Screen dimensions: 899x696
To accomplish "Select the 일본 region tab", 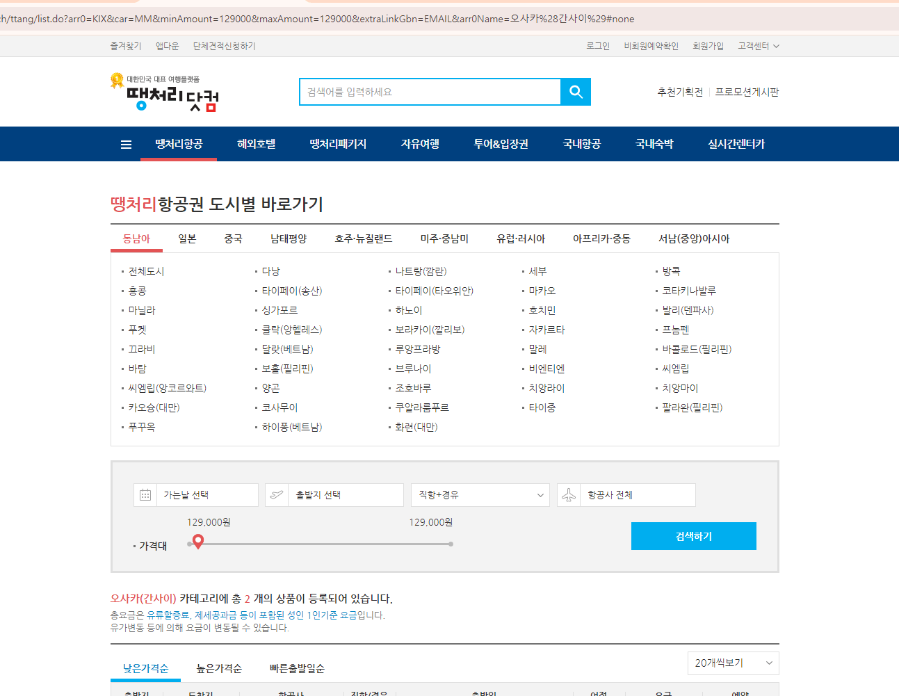I will coord(187,238).
